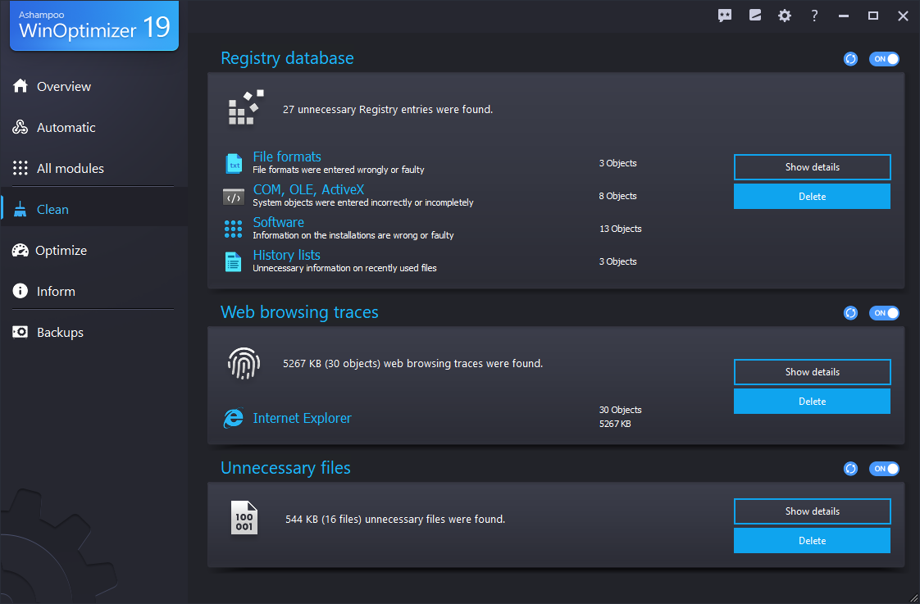Select the Overview home icon in sidebar
Screen dimensions: 920x604
pyautogui.click(x=20, y=86)
